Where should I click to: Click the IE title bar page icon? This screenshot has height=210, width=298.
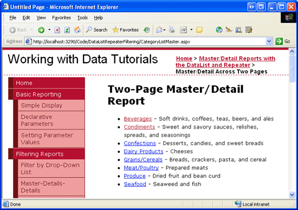coord(5,7)
